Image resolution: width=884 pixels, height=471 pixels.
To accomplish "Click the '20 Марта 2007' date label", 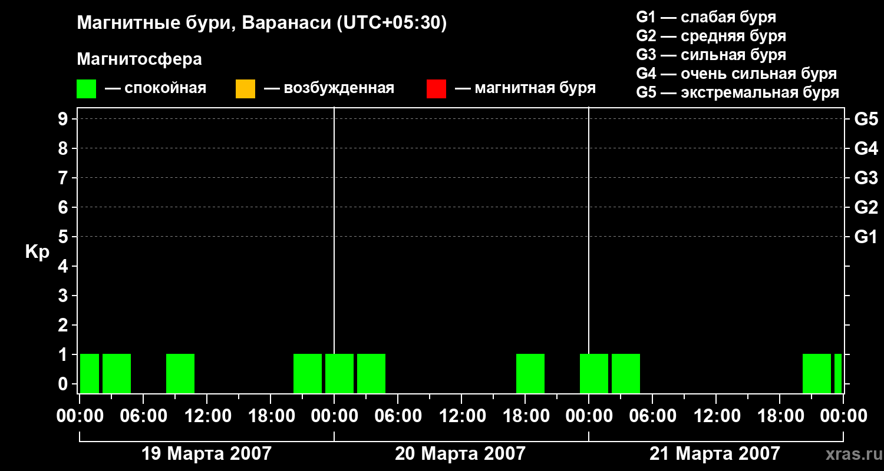I will pos(460,453).
